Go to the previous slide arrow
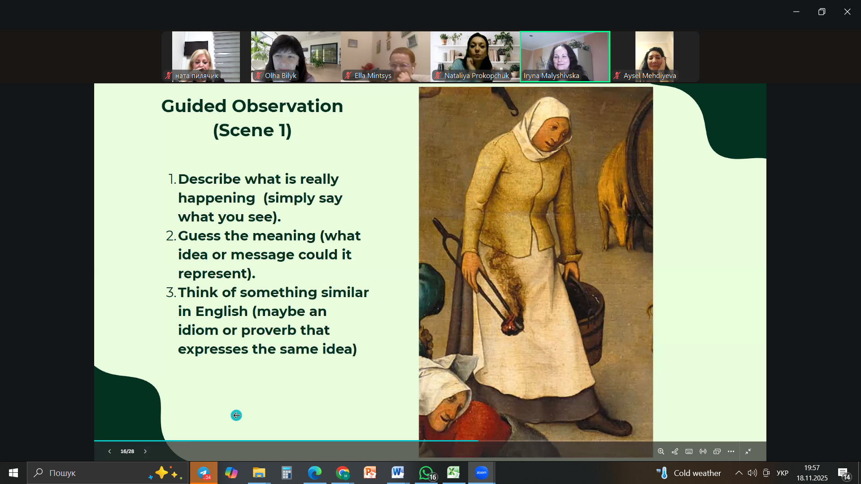 [109, 451]
